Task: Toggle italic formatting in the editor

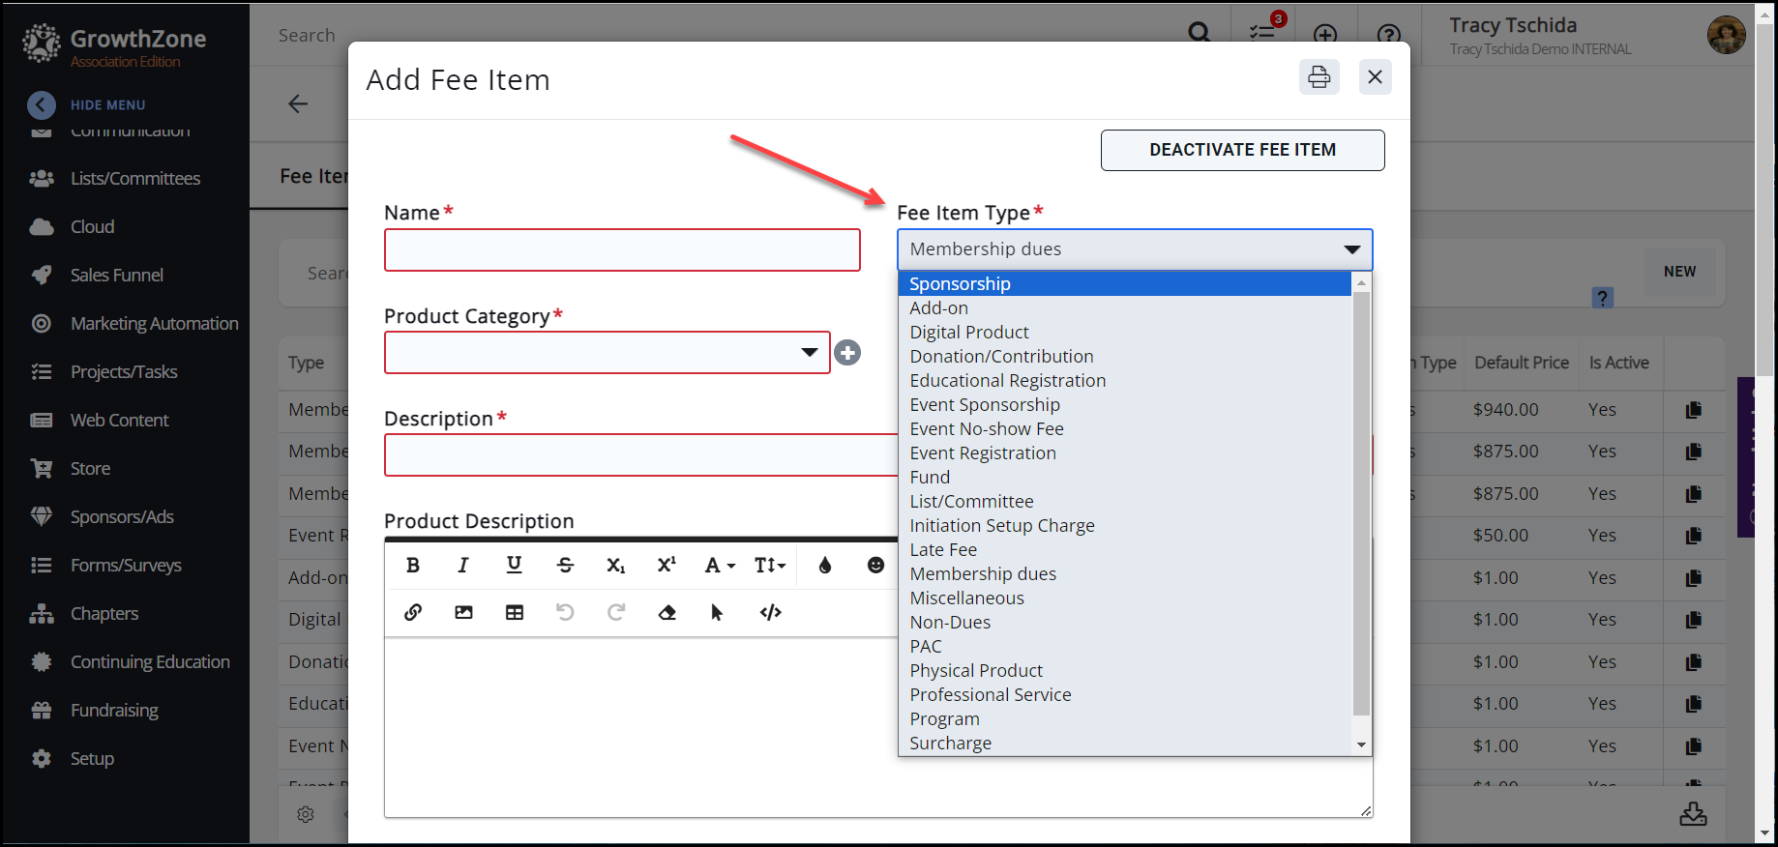Action: (463, 566)
